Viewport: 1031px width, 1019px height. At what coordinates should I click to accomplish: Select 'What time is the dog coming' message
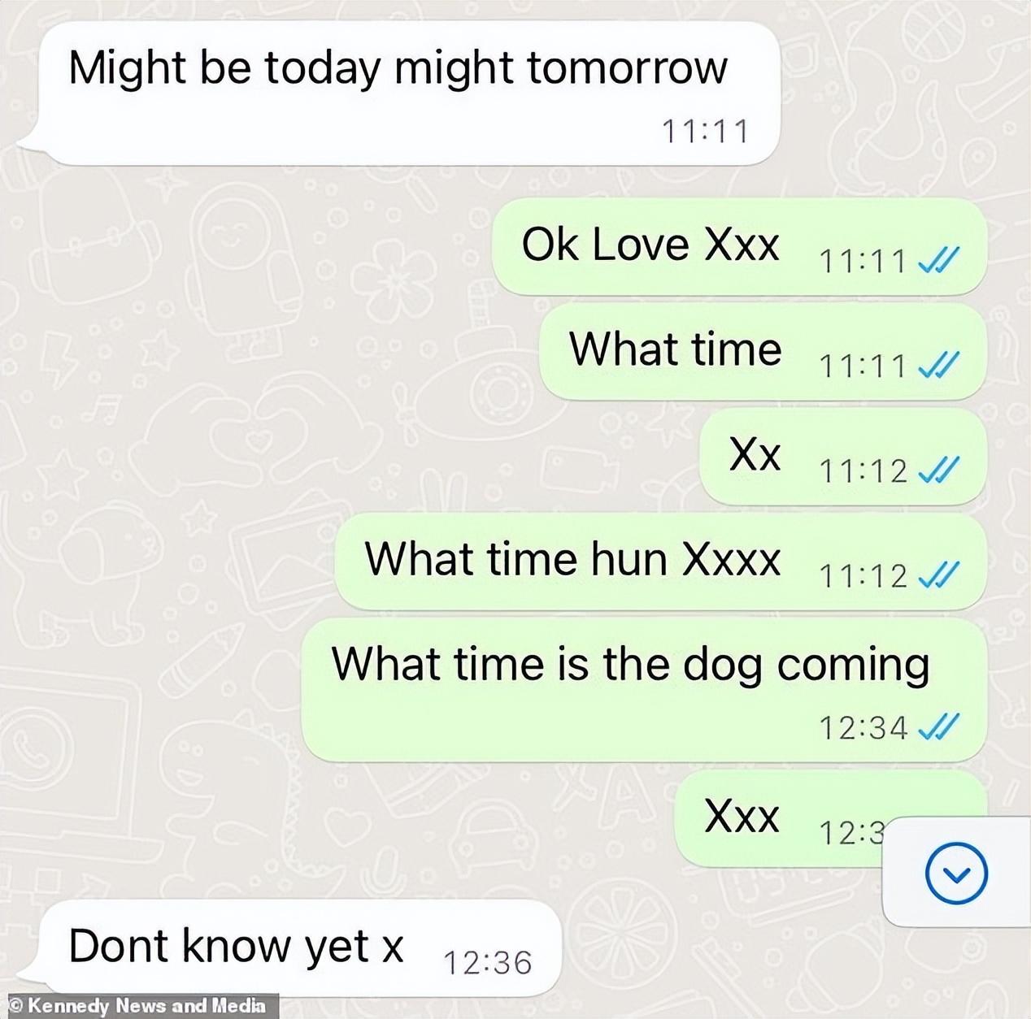click(644, 690)
